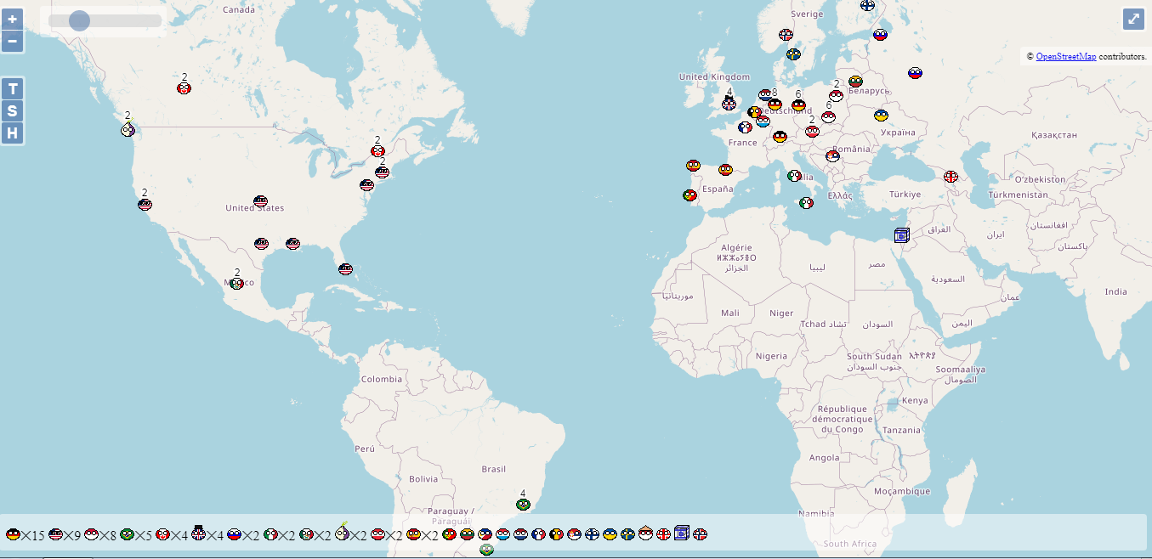Click UK ×4 ball in the legend
Screen dimensions: 1152x559
(x=199, y=534)
